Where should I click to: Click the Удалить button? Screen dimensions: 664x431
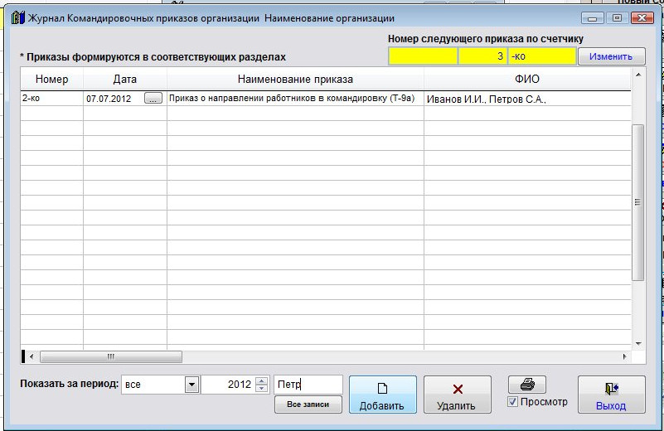point(458,395)
